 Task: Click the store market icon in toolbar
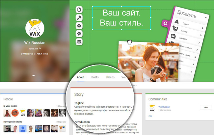click(x=79, y=41)
